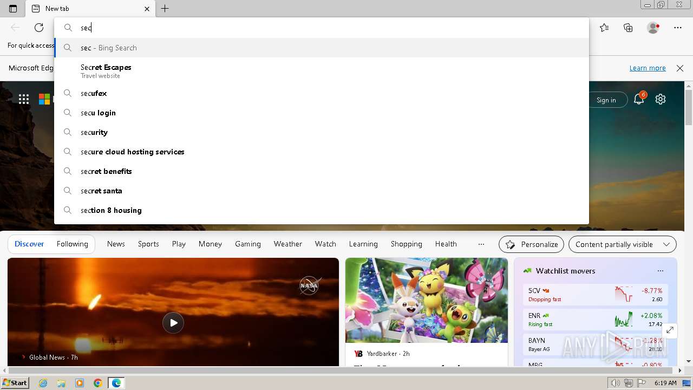The height and width of the screenshot is (390, 693).
Task: Open the volume speaker tray icon
Action: pos(615,383)
